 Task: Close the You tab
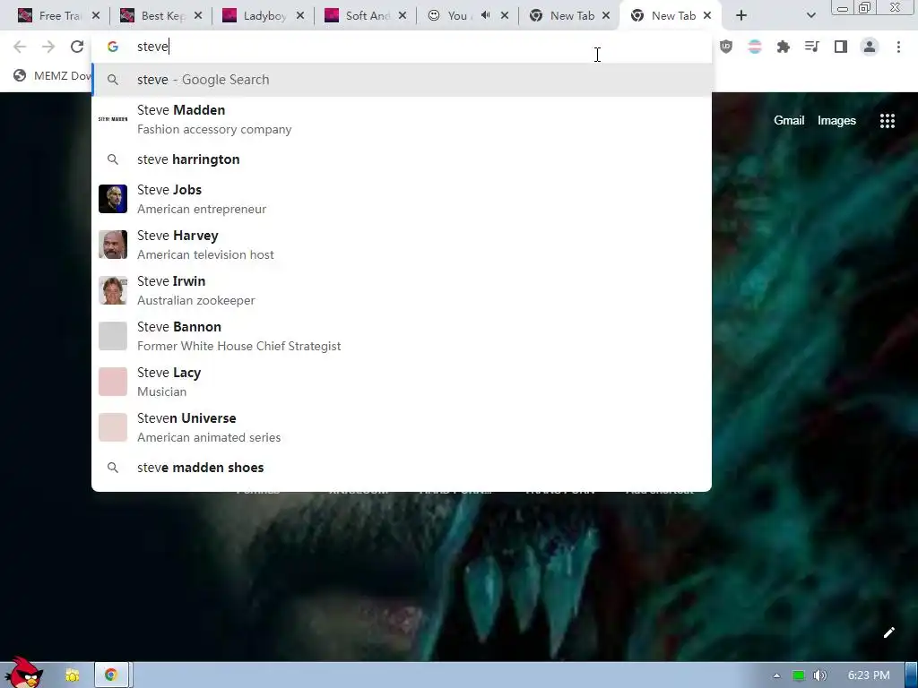pos(505,16)
